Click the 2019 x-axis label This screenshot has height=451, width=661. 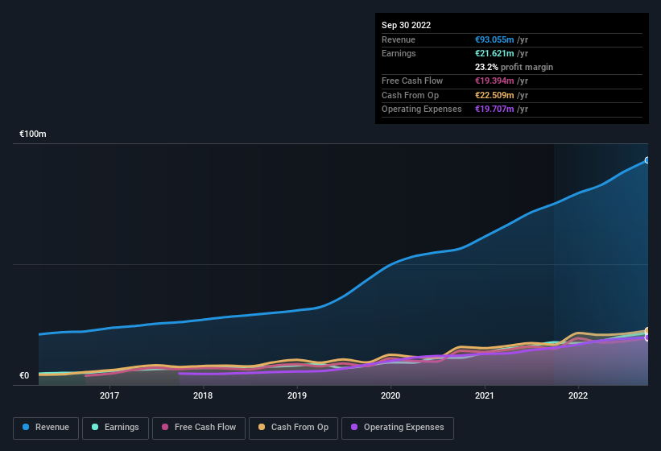point(297,395)
